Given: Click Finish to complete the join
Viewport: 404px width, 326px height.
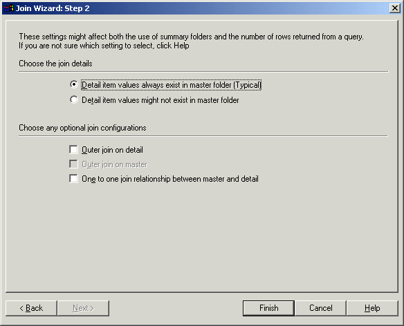Looking at the screenshot, I should [x=268, y=308].
